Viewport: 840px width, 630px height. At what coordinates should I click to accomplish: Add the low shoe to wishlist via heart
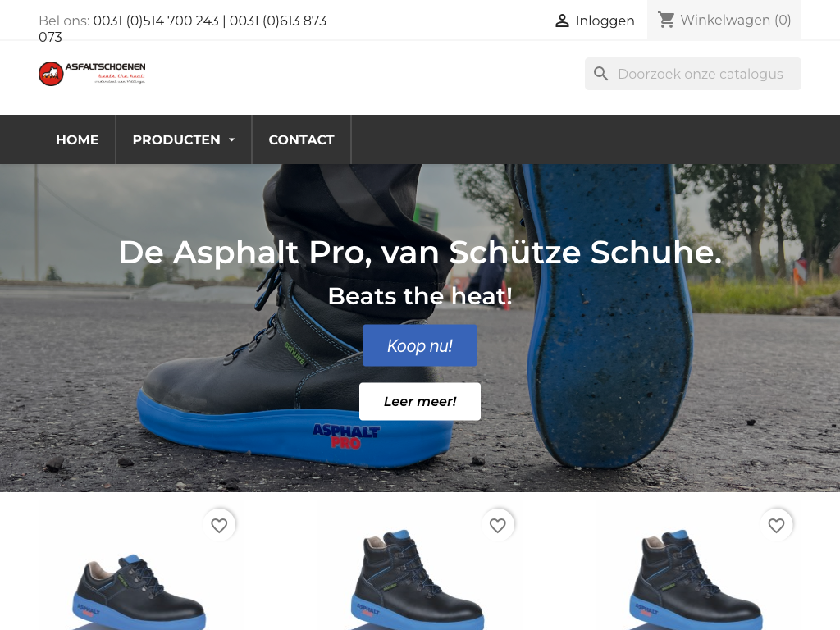[x=219, y=525]
